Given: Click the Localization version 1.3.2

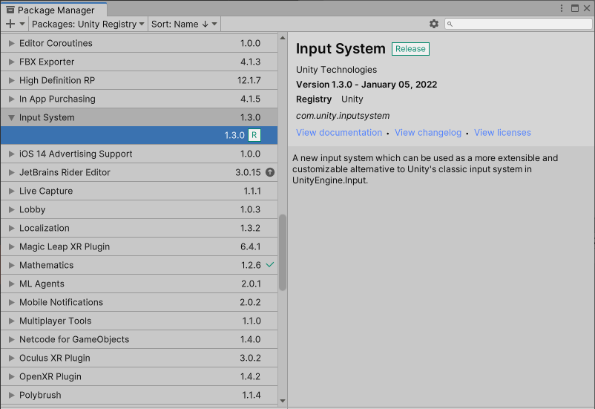Looking at the screenshot, I should pos(250,228).
